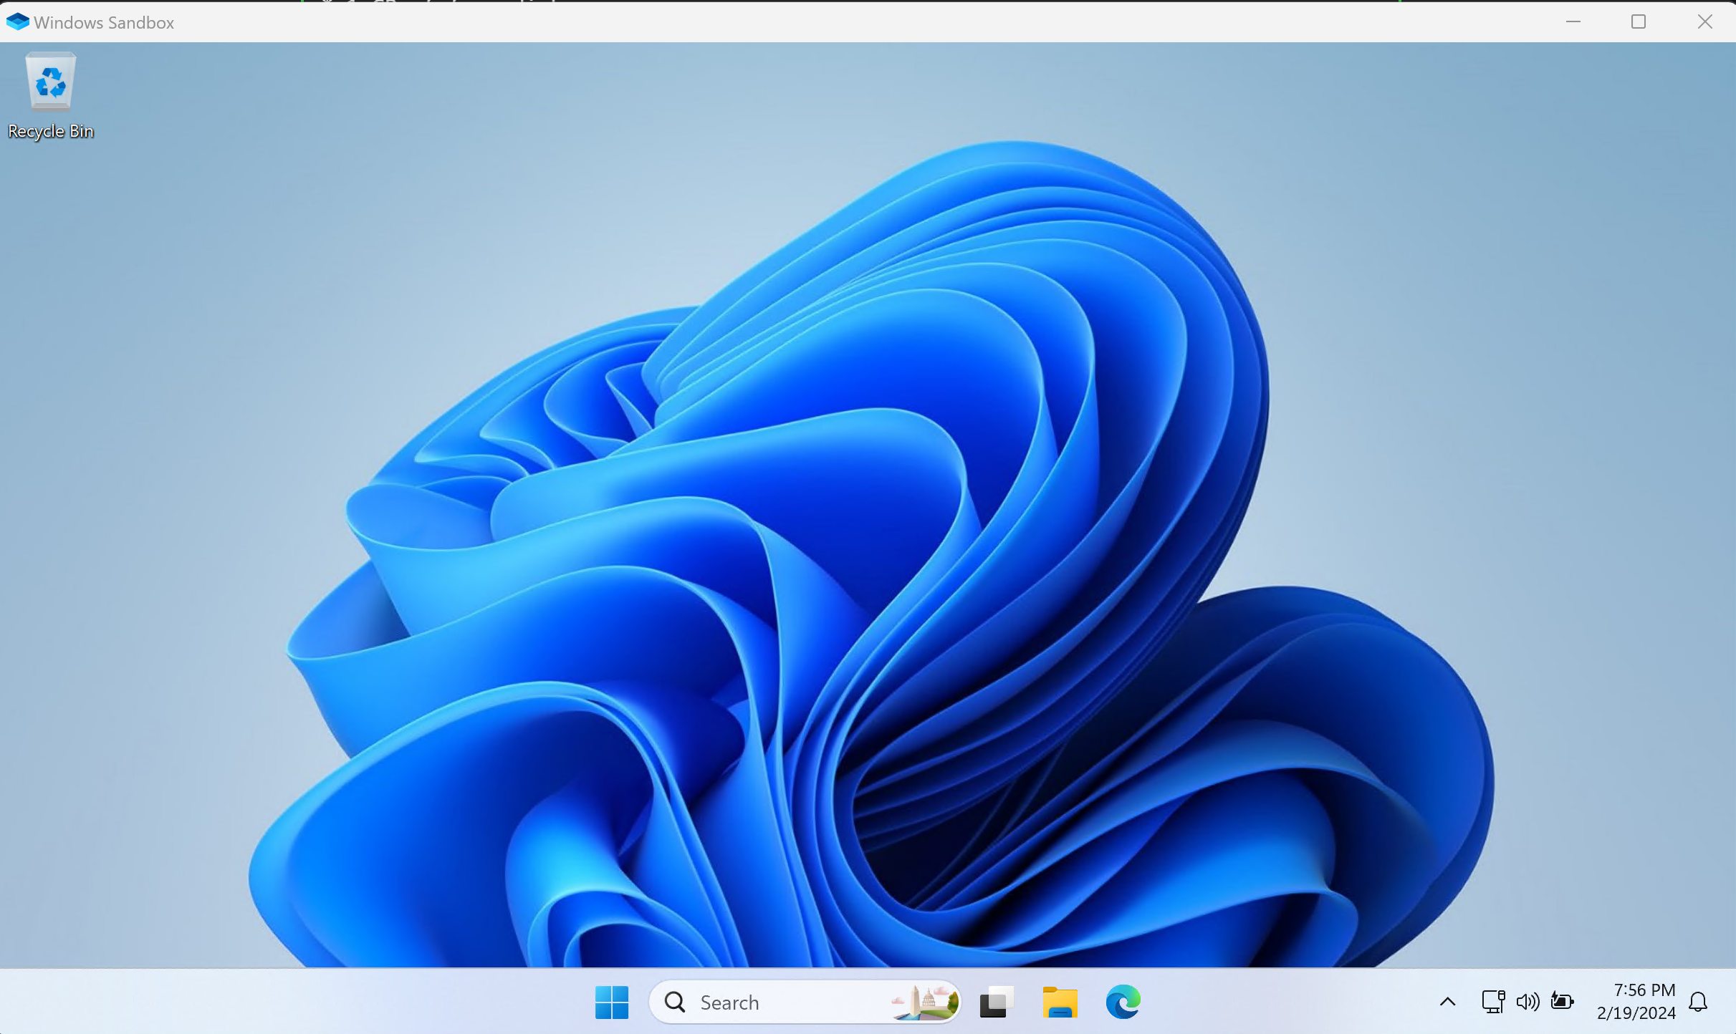Open Recycle Bin on desktop
The width and height of the screenshot is (1736, 1034).
50,82
